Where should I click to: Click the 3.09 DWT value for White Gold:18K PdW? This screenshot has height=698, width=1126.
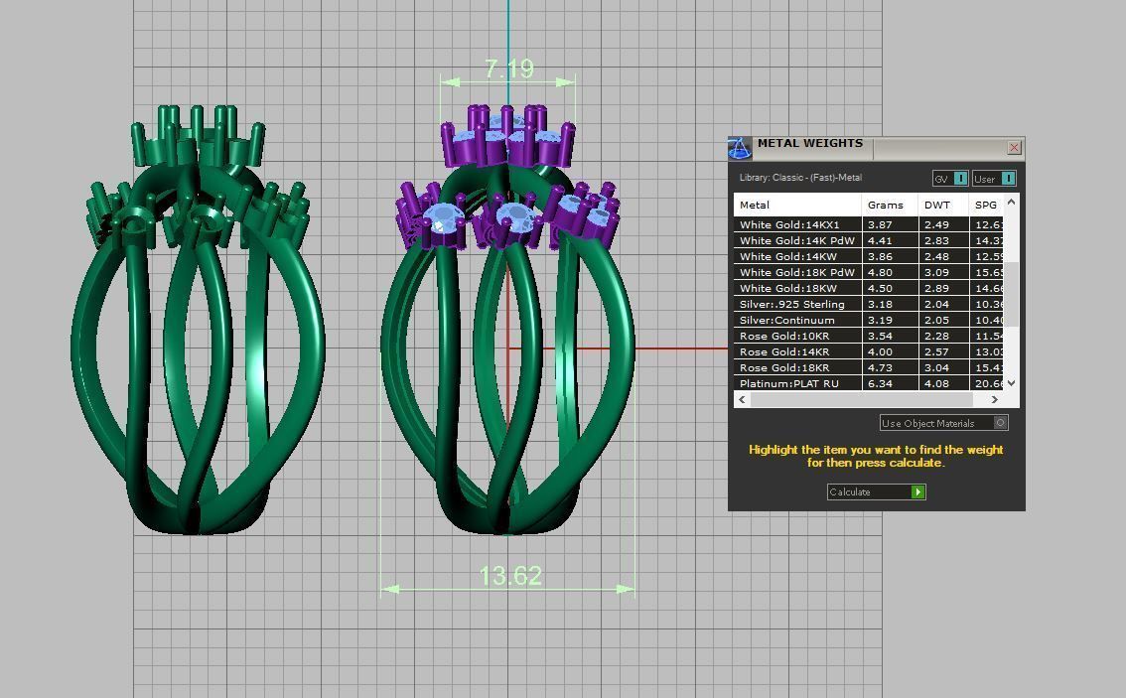(x=936, y=273)
